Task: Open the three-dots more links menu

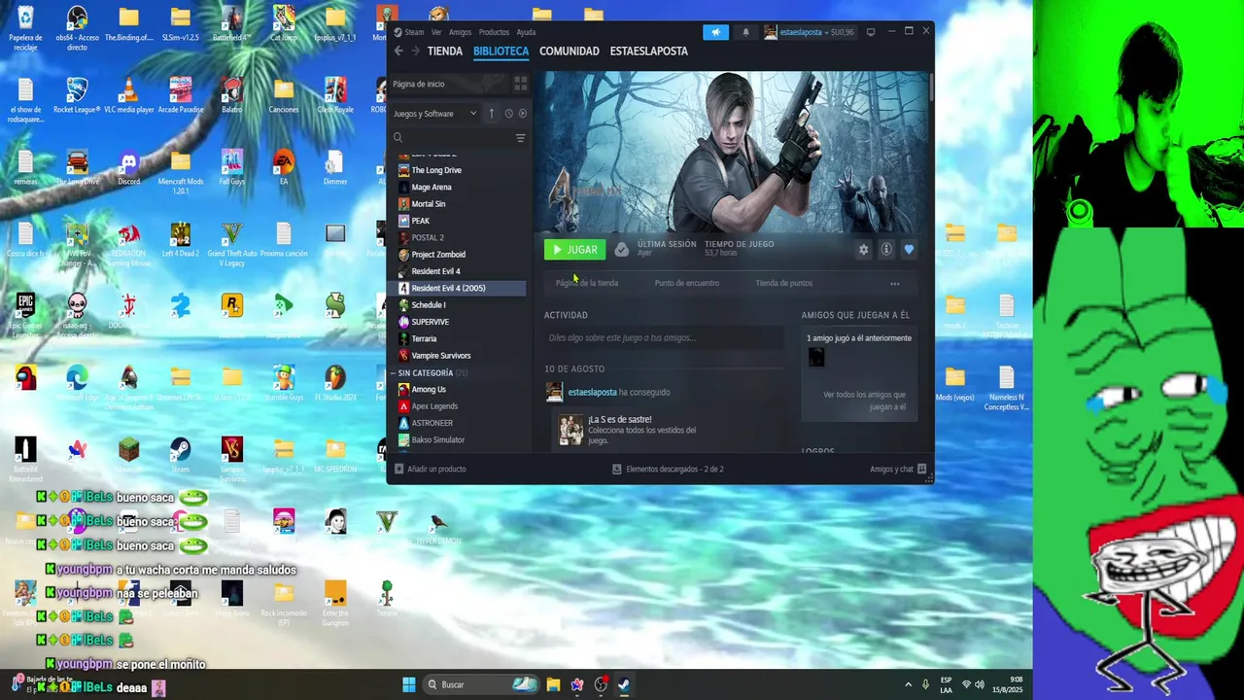Action: click(x=895, y=284)
